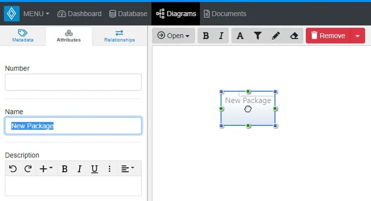Screen dimensions: 371x201
Task: Open the text alignment dropdown
Action: pyautogui.click(x=127, y=168)
